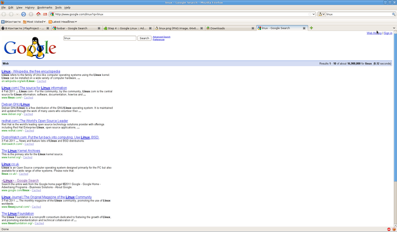Open the address bar history dropdown
The height and width of the screenshot is (232, 397).
314,14
